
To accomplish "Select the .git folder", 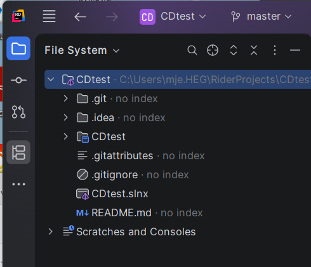I will coord(99,99).
